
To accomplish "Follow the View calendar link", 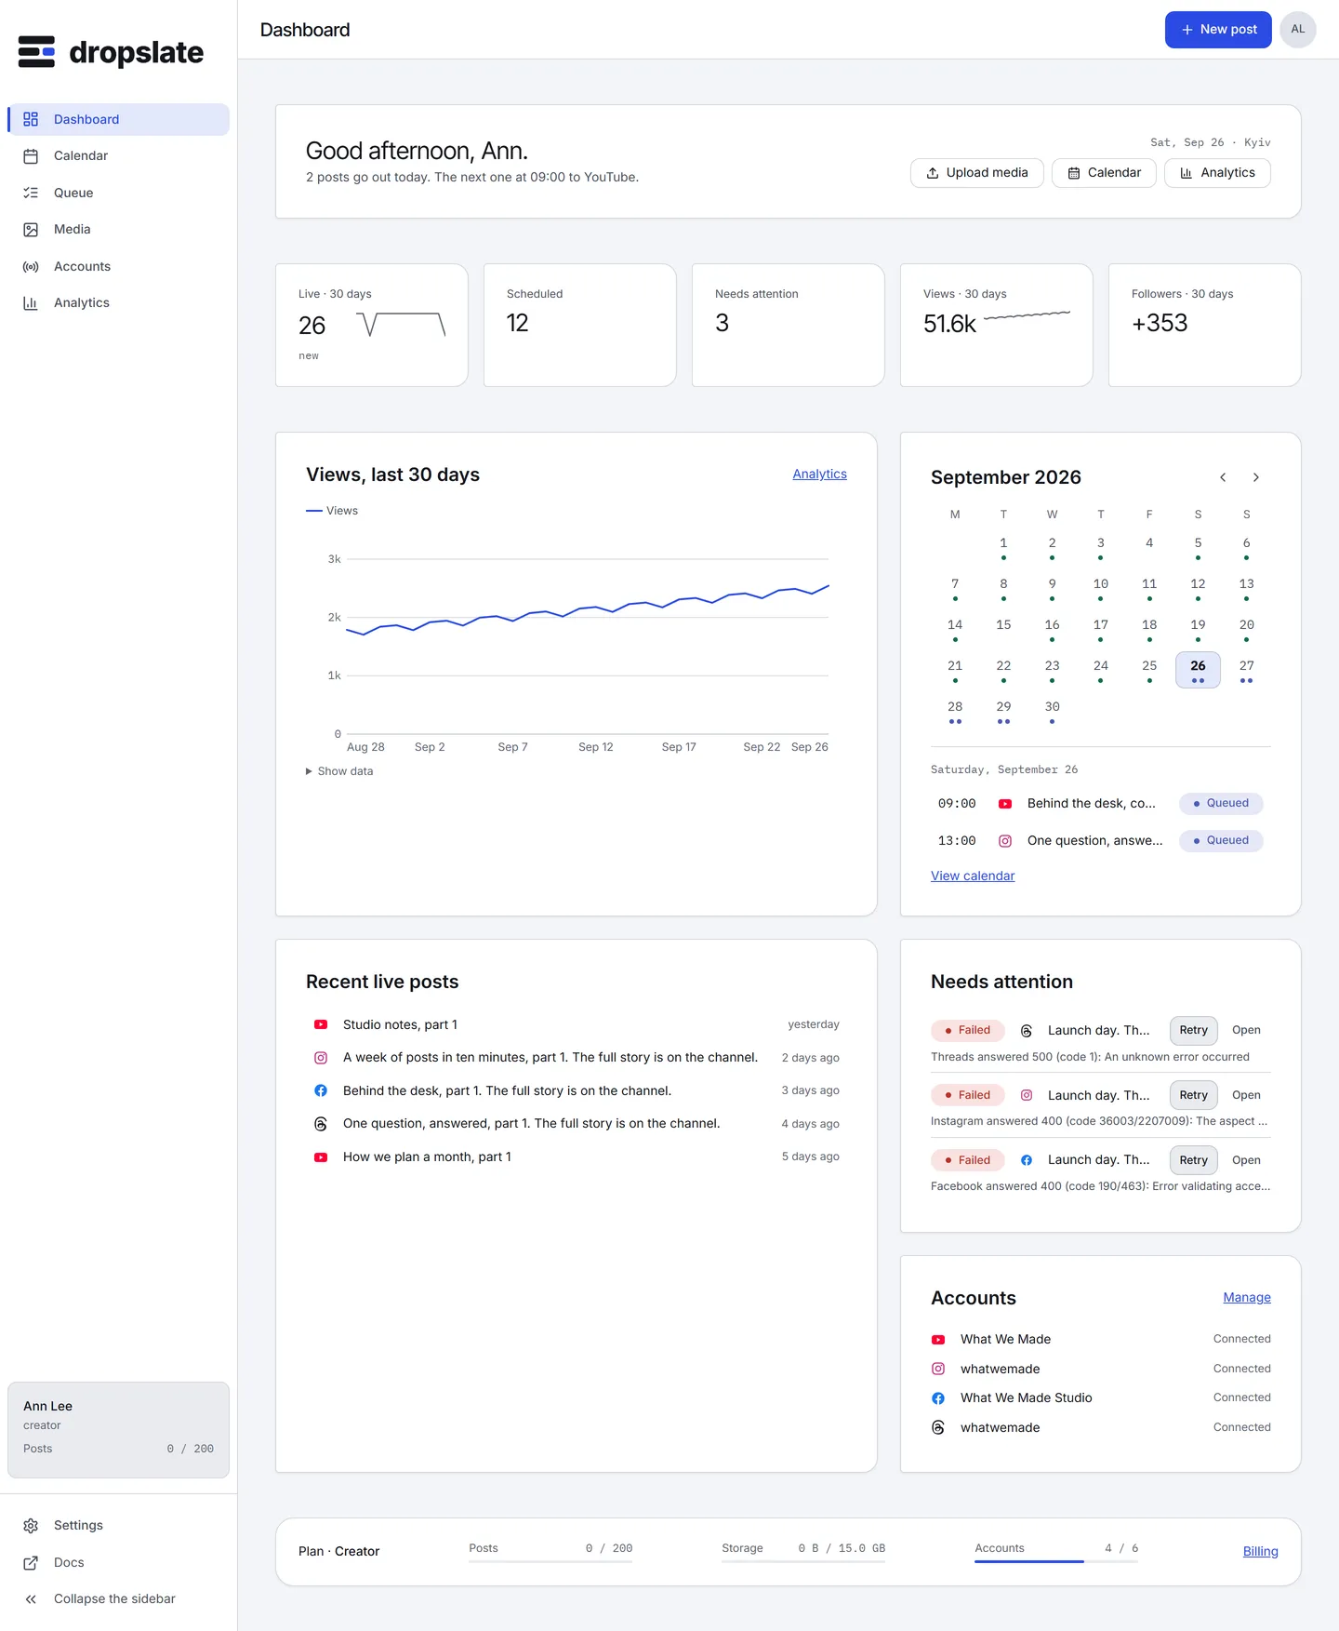I will 973,876.
